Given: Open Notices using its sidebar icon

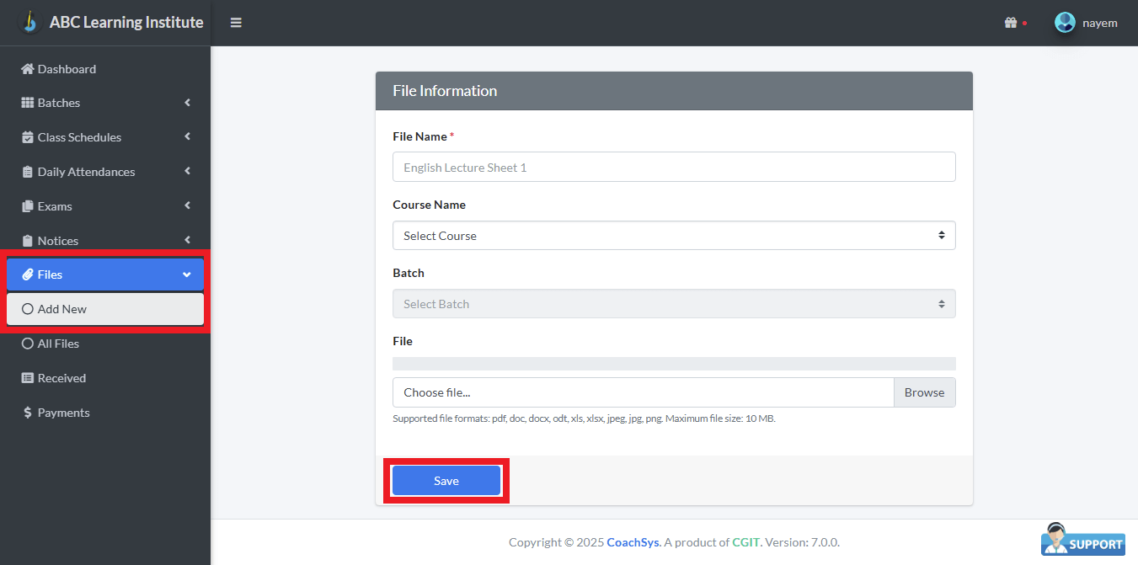Looking at the screenshot, I should pos(29,240).
